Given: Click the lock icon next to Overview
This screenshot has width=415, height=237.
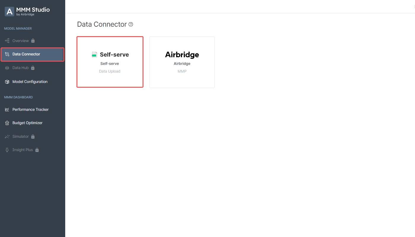Looking at the screenshot, I should (x=33, y=41).
